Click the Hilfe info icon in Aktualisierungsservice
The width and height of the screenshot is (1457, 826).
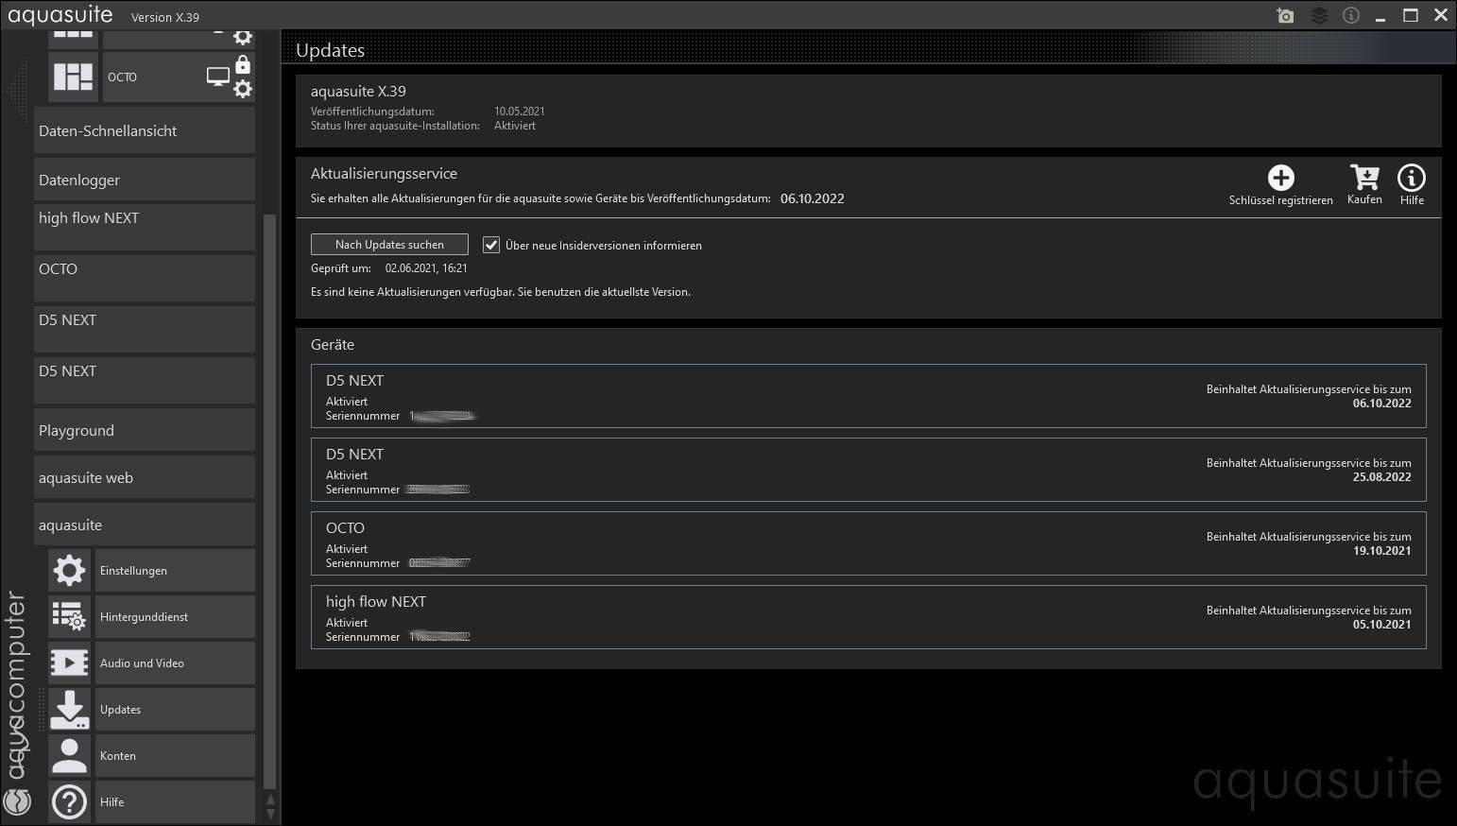pyautogui.click(x=1411, y=178)
